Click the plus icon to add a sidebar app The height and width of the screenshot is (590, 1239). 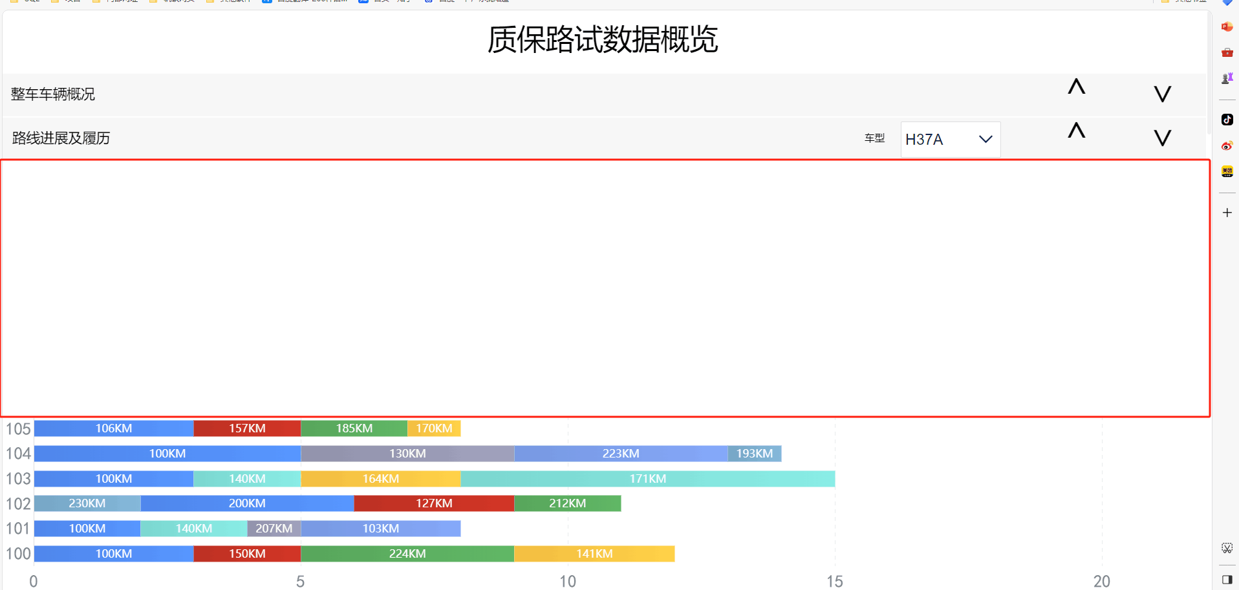tap(1227, 213)
